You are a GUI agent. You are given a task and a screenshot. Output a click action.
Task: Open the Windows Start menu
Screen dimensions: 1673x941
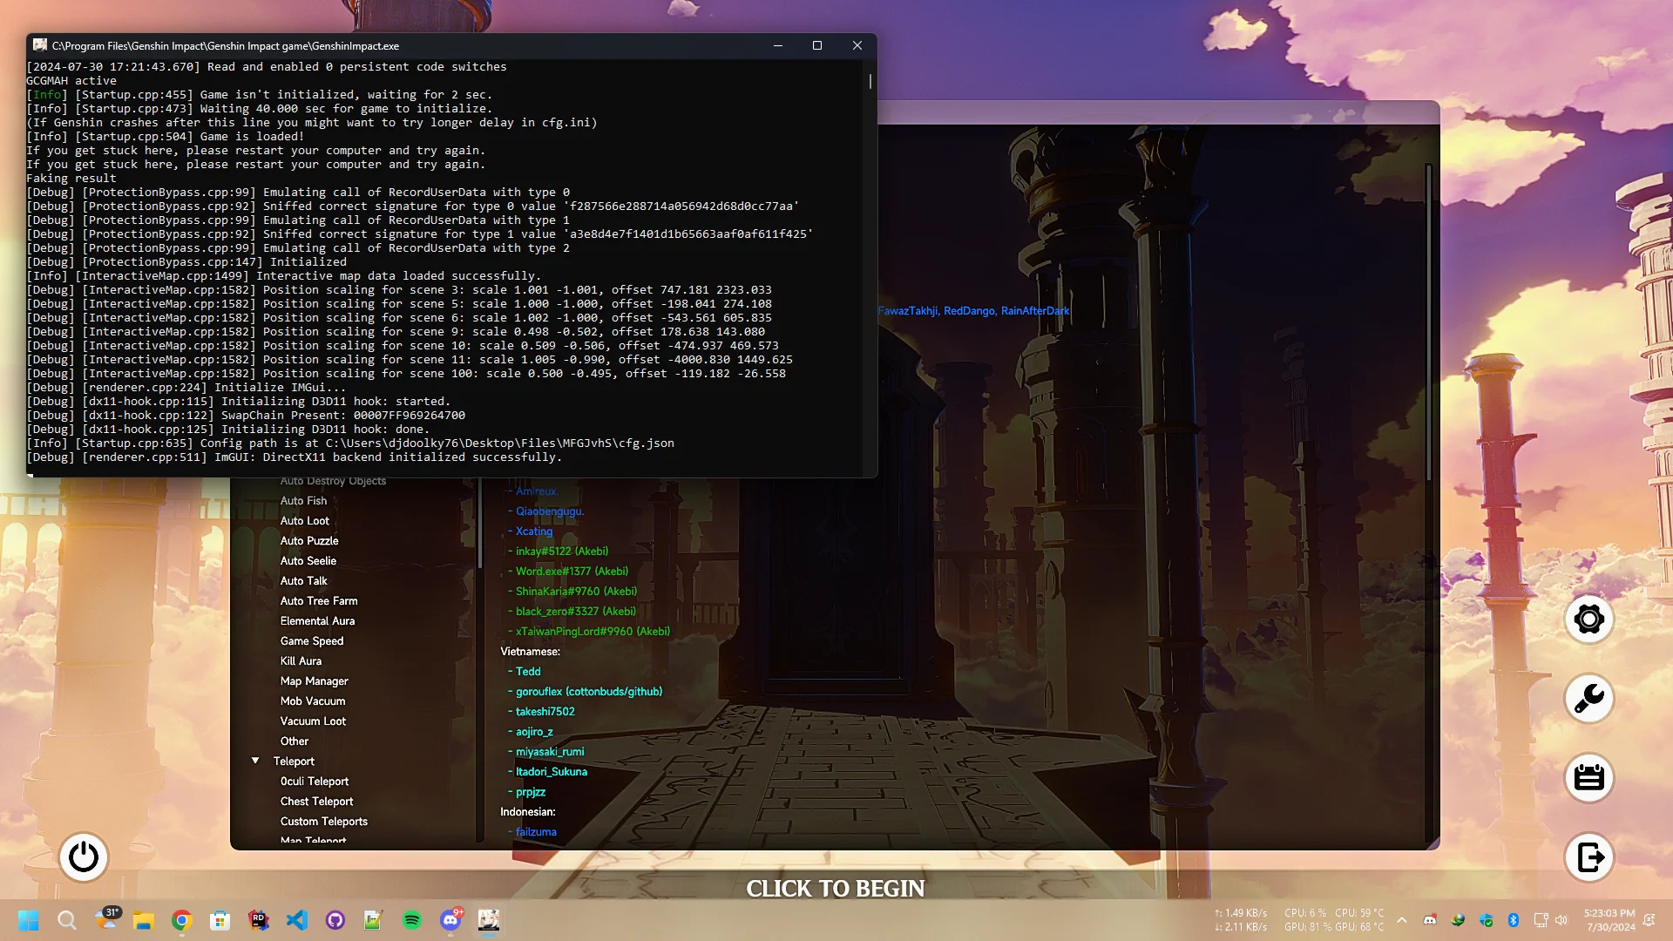[29, 920]
